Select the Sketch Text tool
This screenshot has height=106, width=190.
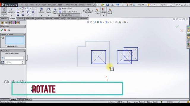(33, 12)
